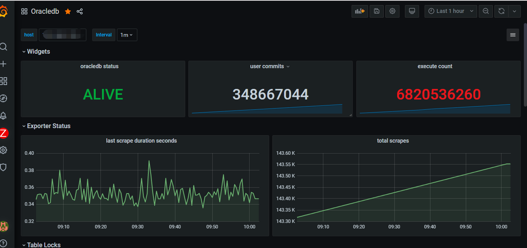
Task: Click the execute count sparkline
Action: 435,109
